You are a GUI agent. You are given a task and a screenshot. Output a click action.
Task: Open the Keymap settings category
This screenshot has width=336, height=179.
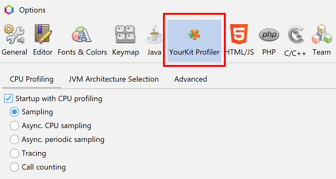coord(125,41)
